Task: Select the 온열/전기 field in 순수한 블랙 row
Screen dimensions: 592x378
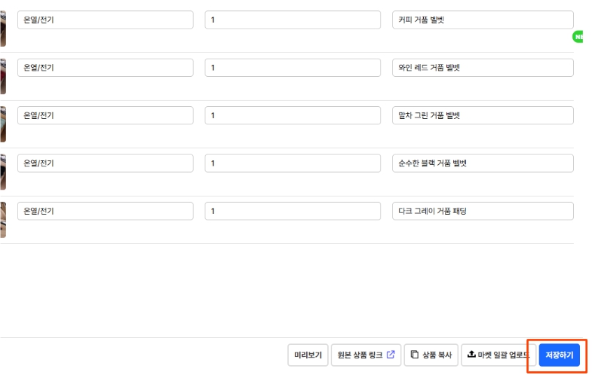Action: pos(105,163)
